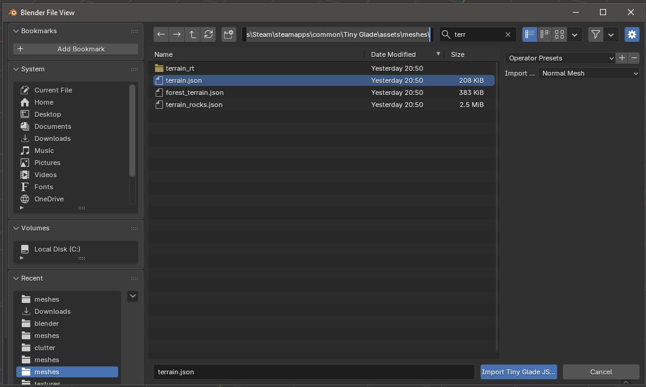Remove the operator preset
The image size is (646, 387).
tap(634, 58)
